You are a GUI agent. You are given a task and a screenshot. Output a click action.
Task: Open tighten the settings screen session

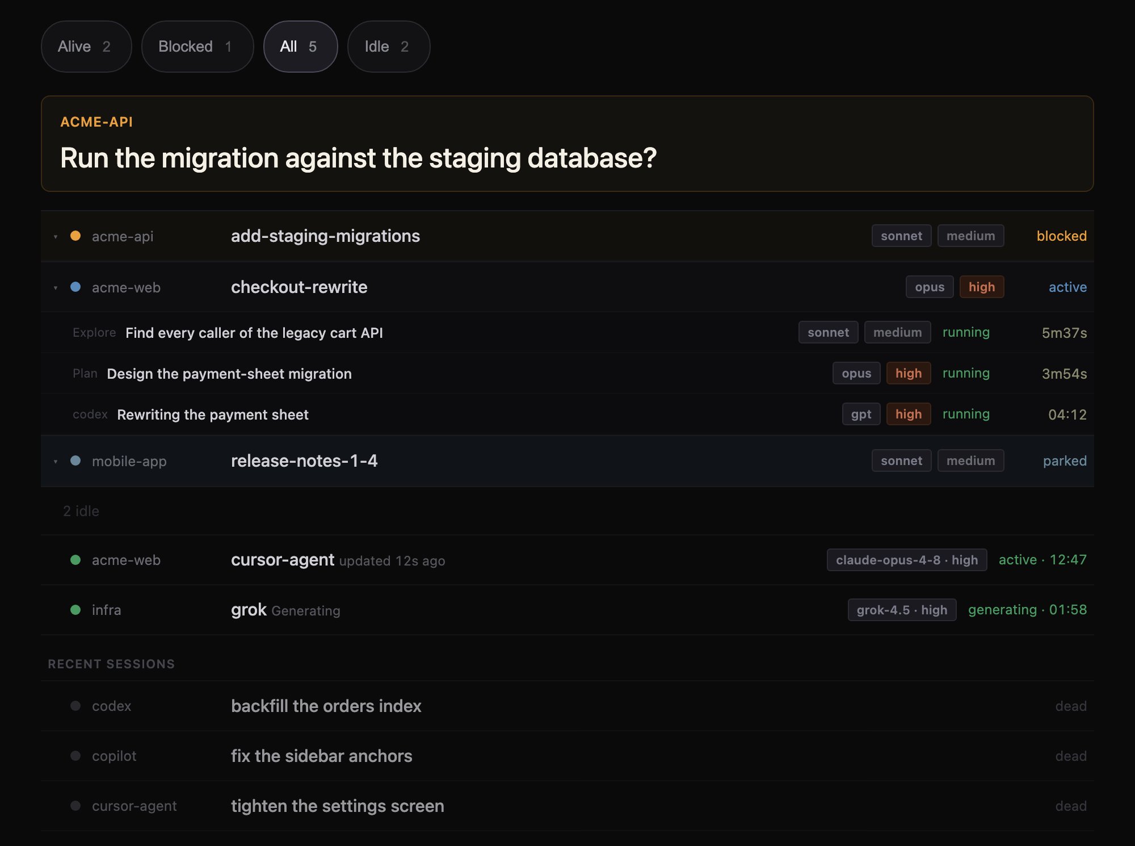coord(567,806)
